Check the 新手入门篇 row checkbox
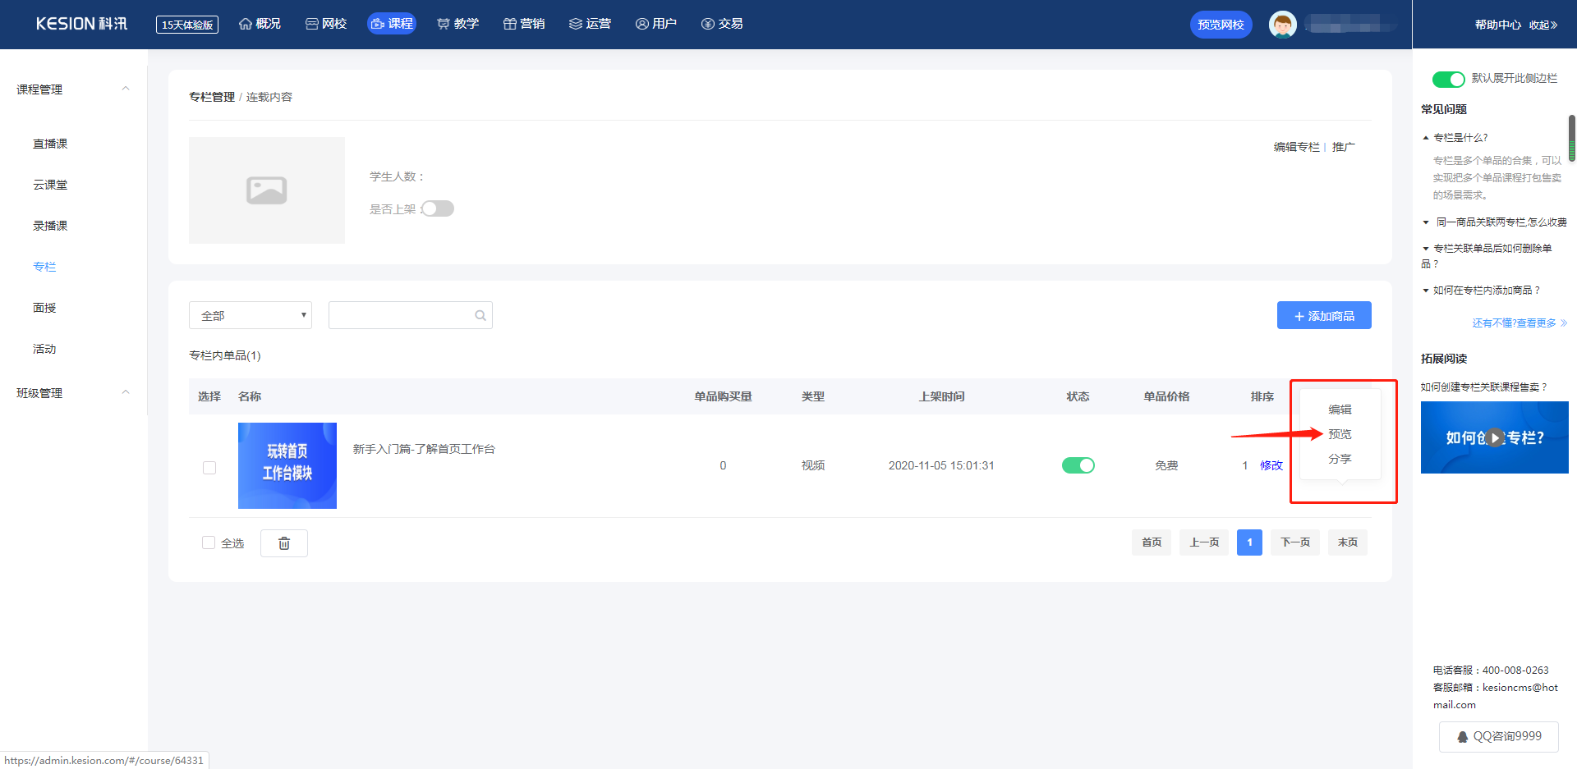 [x=209, y=468]
